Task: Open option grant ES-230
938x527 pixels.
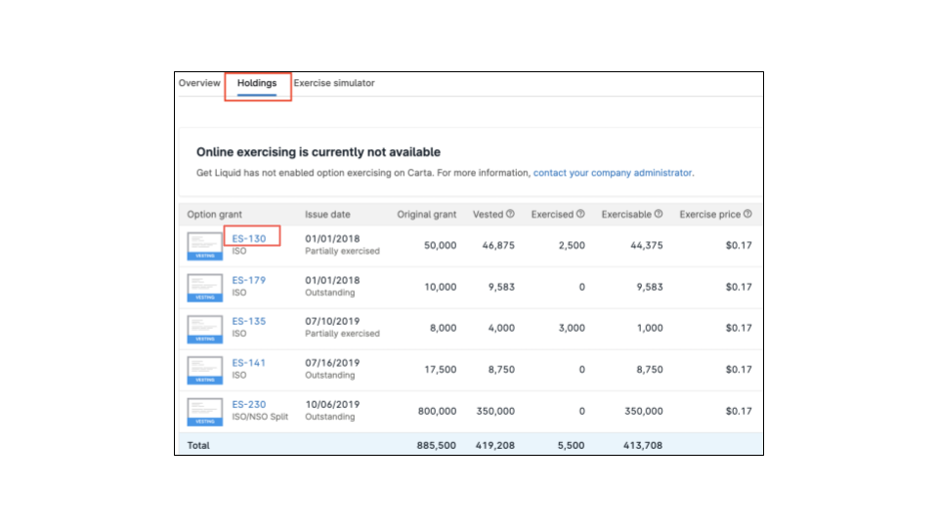Action: [249, 404]
